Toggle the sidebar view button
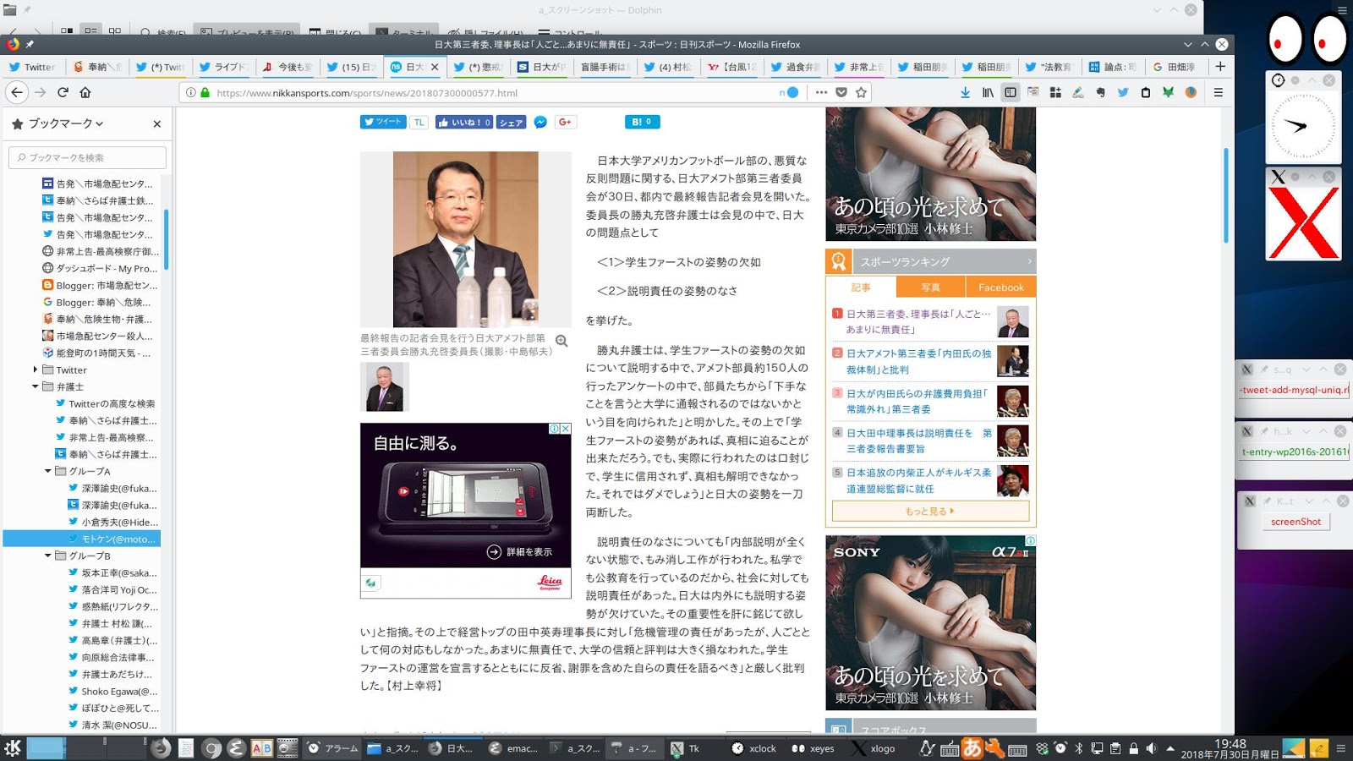Screen dimensions: 1353x761 [1011, 92]
